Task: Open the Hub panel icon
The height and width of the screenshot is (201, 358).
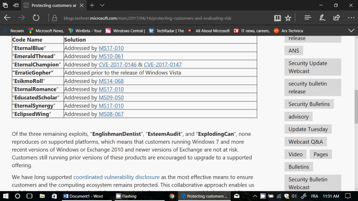Action: pos(308,18)
